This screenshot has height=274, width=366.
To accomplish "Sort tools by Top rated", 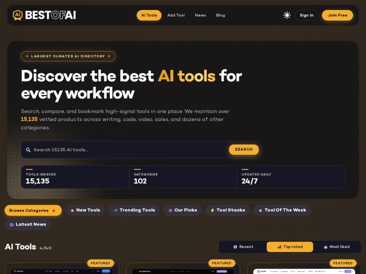I will 290,247.
